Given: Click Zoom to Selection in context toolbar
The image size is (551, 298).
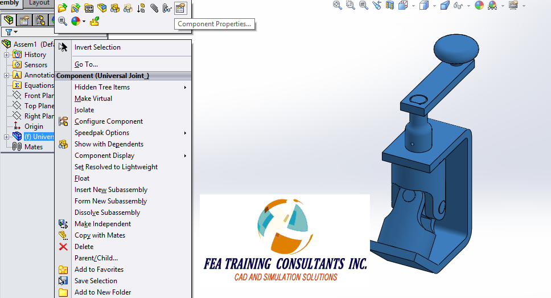Looking at the screenshot, I should point(63,21).
